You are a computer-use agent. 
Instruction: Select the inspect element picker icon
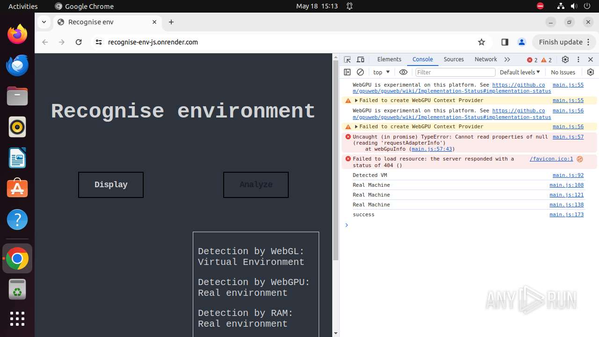(347, 59)
